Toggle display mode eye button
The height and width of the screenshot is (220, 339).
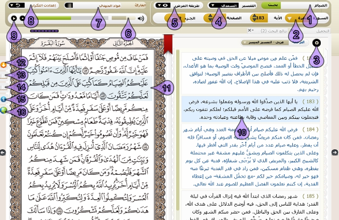pos(162,5)
